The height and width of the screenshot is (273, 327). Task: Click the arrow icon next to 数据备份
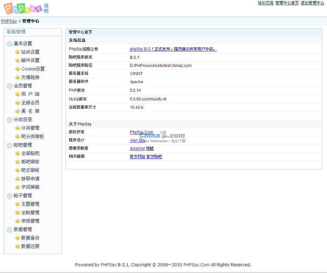coord(18,238)
